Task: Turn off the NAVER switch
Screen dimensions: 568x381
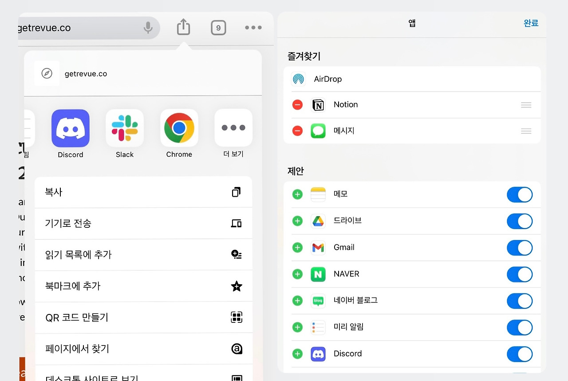Action: point(520,274)
